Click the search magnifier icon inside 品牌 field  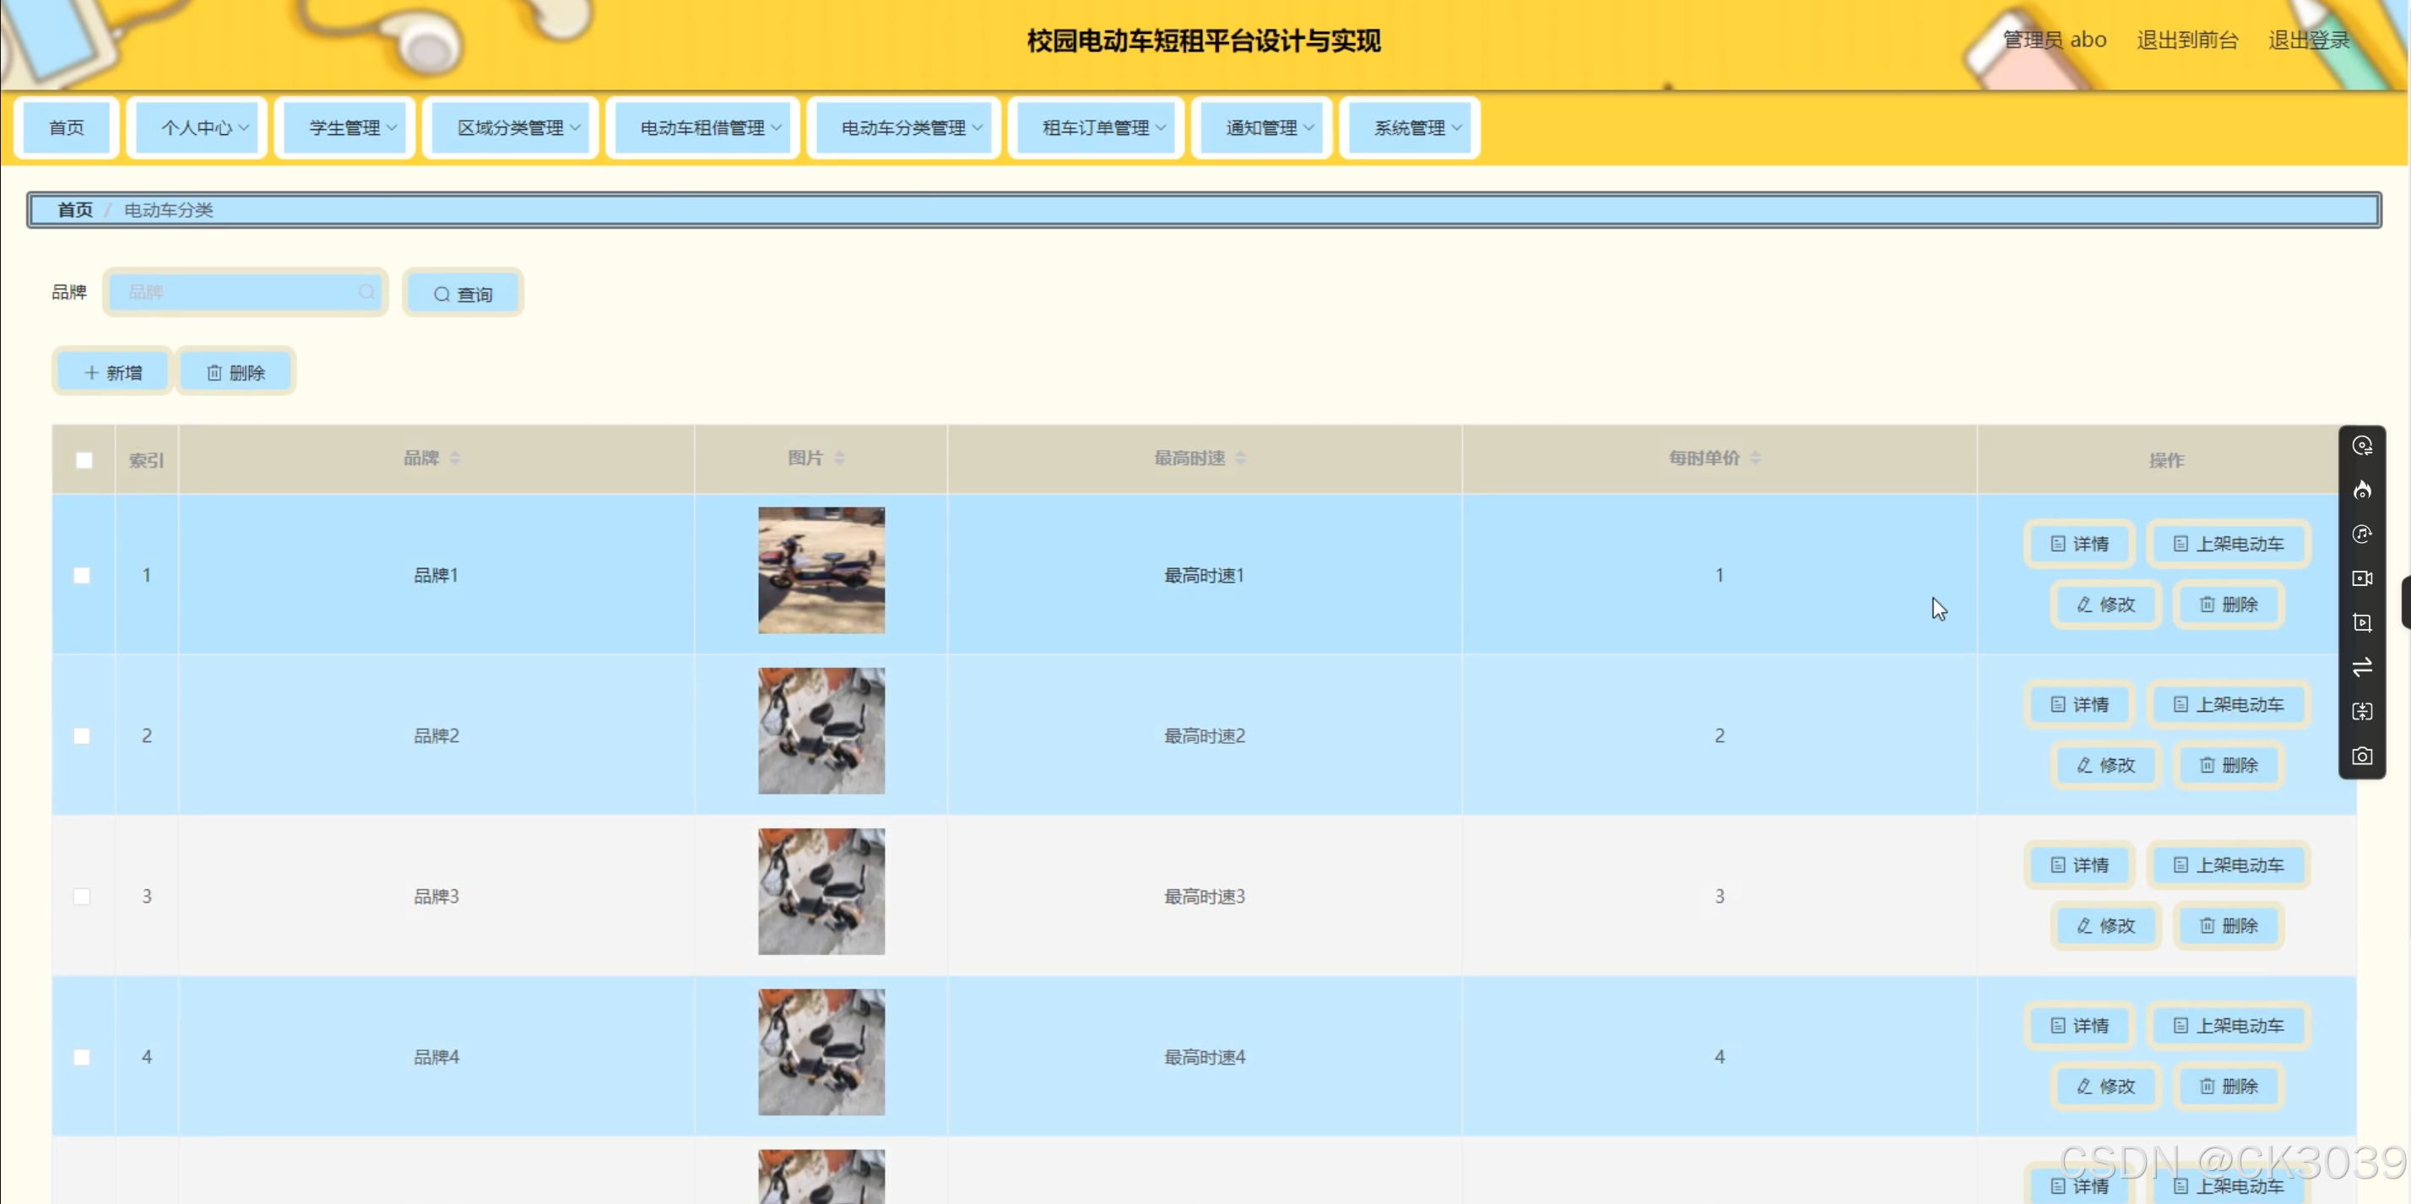pyautogui.click(x=367, y=292)
